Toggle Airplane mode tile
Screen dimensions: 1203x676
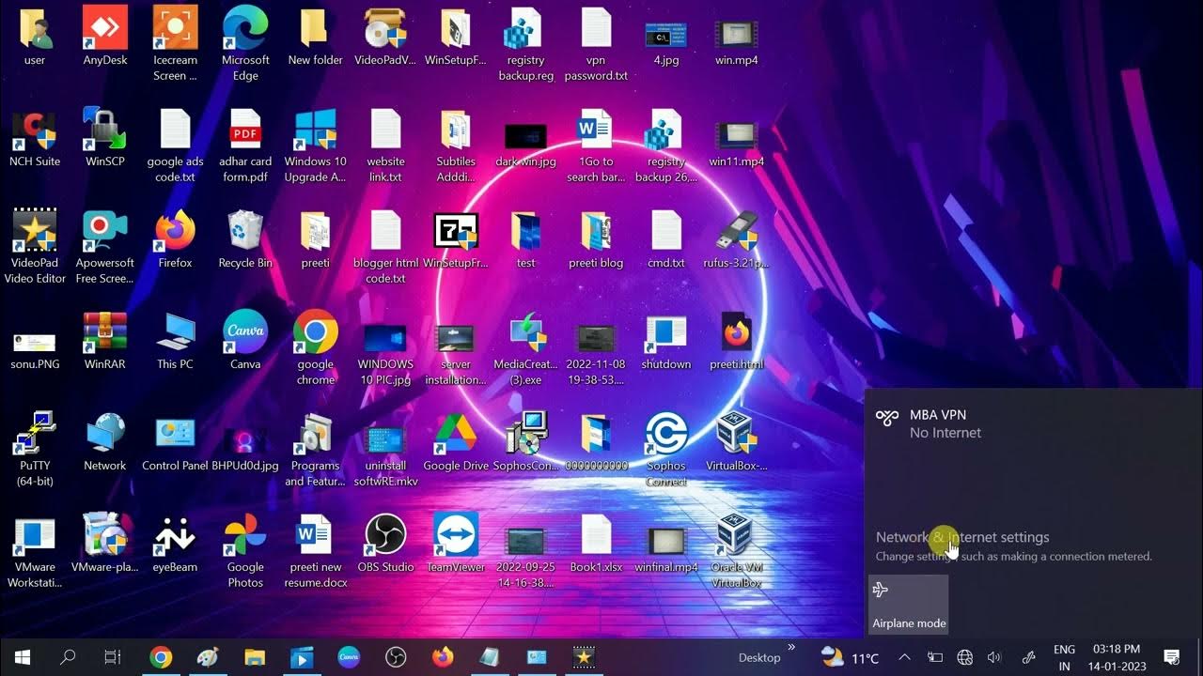[x=908, y=605]
